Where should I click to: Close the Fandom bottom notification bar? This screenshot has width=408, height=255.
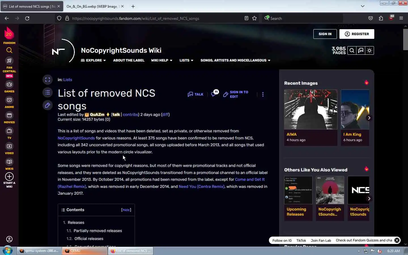[397, 240]
